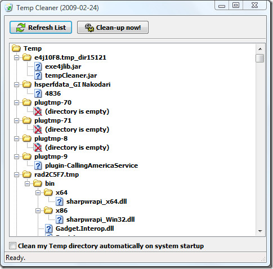Collapse the hsperfdata_GI Nakodari folder
273x269 pixels.
pyautogui.click(x=17, y=84)
